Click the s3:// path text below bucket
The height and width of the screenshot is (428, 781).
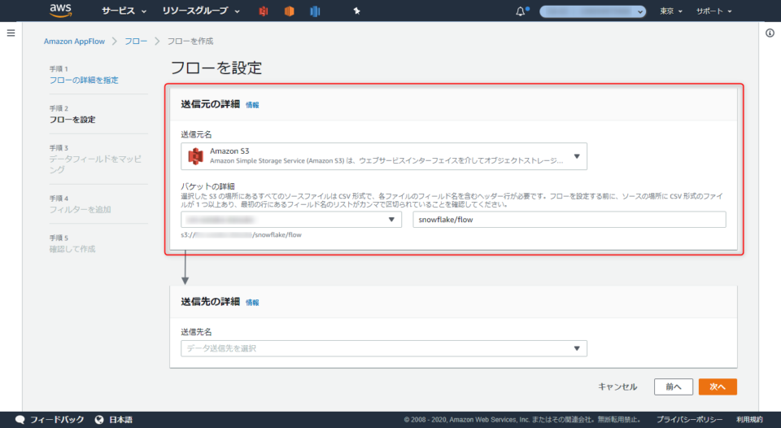[x=241, y=234]
